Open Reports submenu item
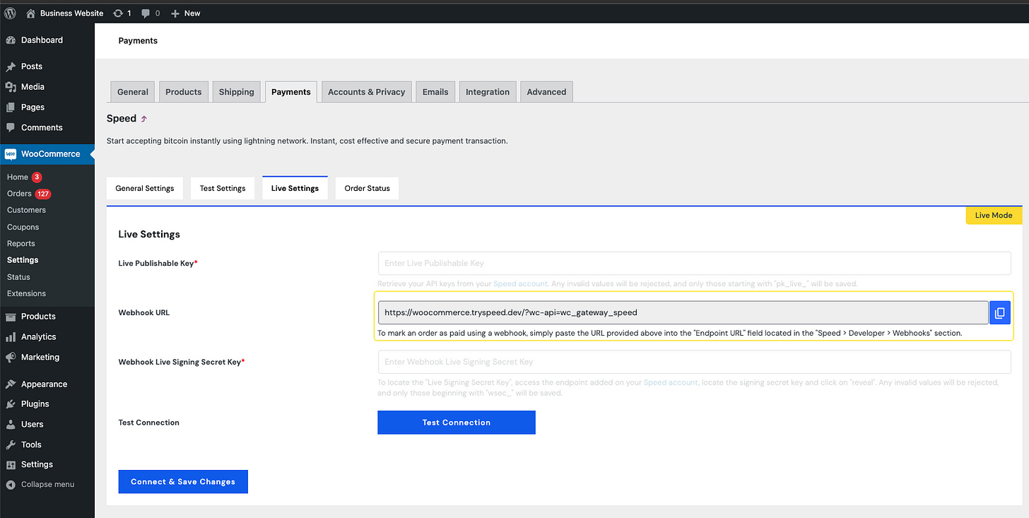This screenshot has height=518, width=1029. coord(21,243)
